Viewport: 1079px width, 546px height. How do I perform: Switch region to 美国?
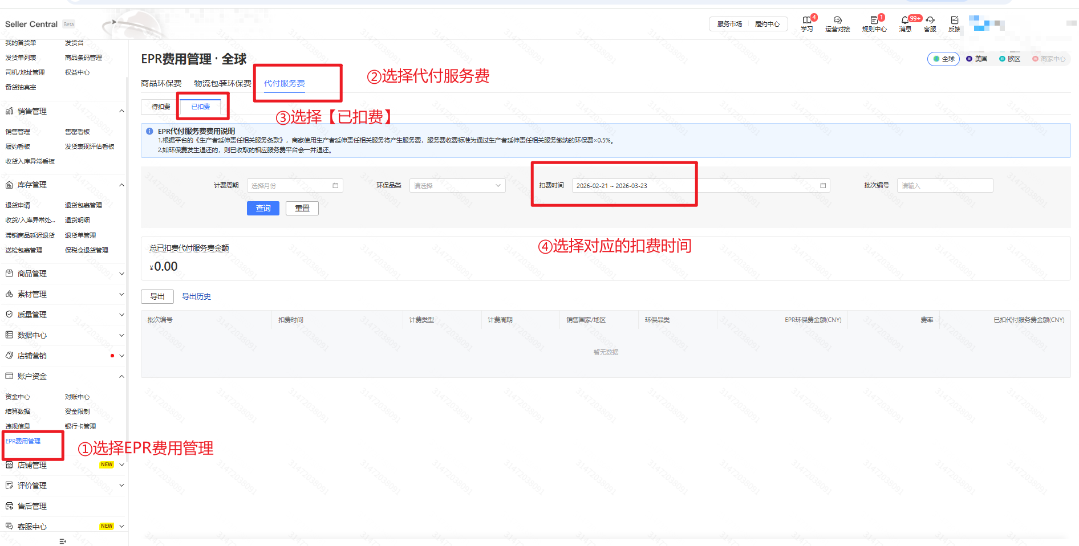(x=976, y=59)
